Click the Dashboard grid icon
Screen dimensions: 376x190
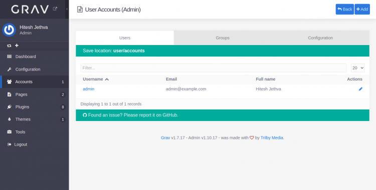pos(10,56)
